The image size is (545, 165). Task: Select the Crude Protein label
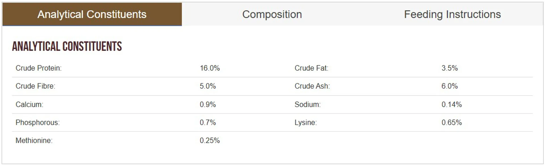click(39, 68)
